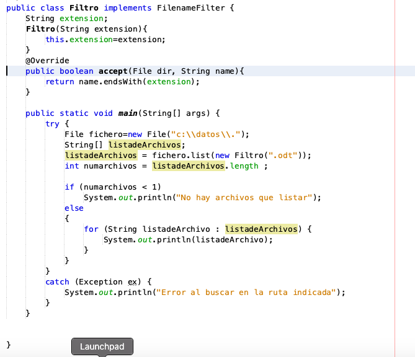This screenshot has height=357, width=415.
Task: Click the string ".odt"
Action: 283,156
